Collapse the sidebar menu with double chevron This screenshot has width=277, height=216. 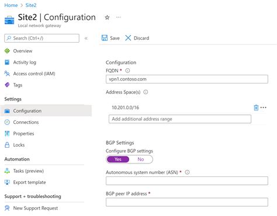pyautogui.click(x=86, y=38)
